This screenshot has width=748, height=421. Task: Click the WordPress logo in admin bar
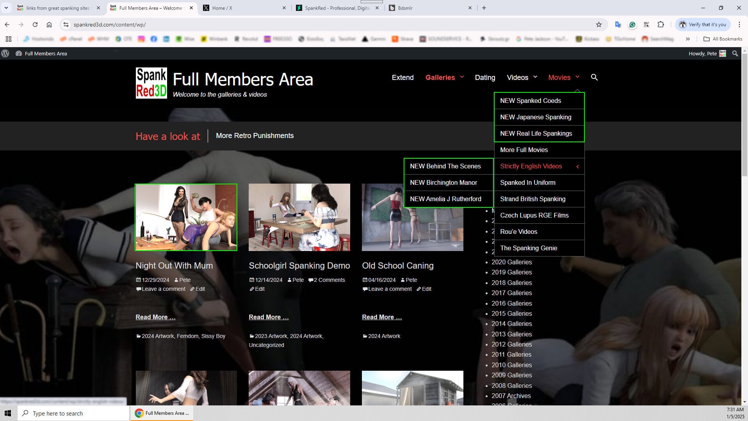point(5,53)
